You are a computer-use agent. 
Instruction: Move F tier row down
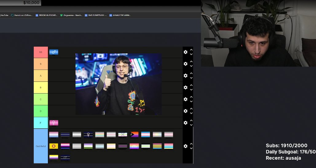(x=191, y=125)
